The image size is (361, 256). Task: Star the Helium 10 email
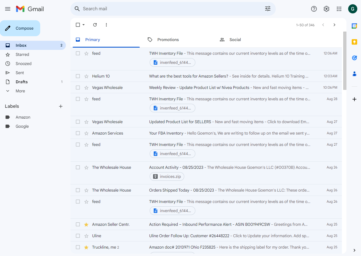point(86,76)
